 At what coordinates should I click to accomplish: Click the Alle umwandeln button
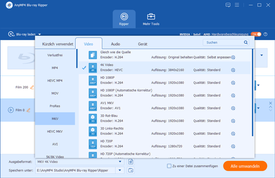coord(245,166)
